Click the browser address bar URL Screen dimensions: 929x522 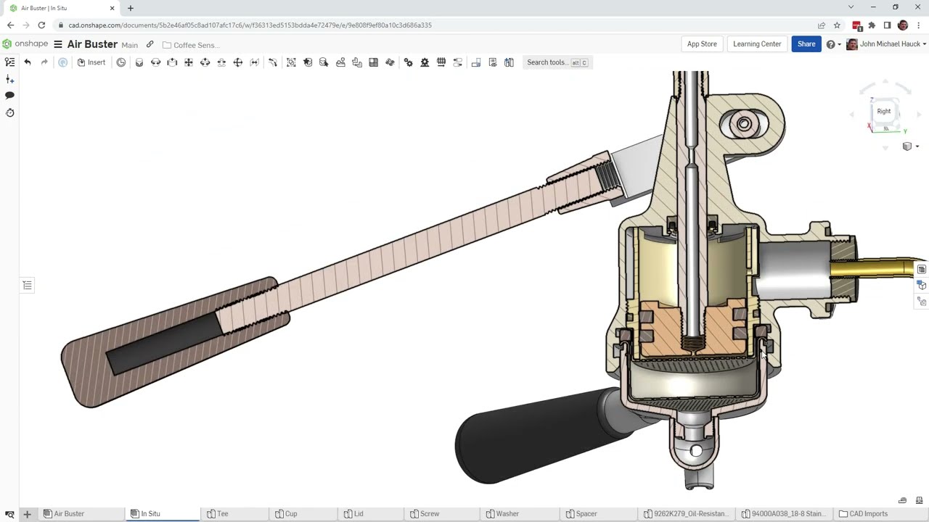(x=250, y=25)
